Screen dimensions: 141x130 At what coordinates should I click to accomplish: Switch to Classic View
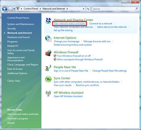pyautogui.click(x=14, y=81)
